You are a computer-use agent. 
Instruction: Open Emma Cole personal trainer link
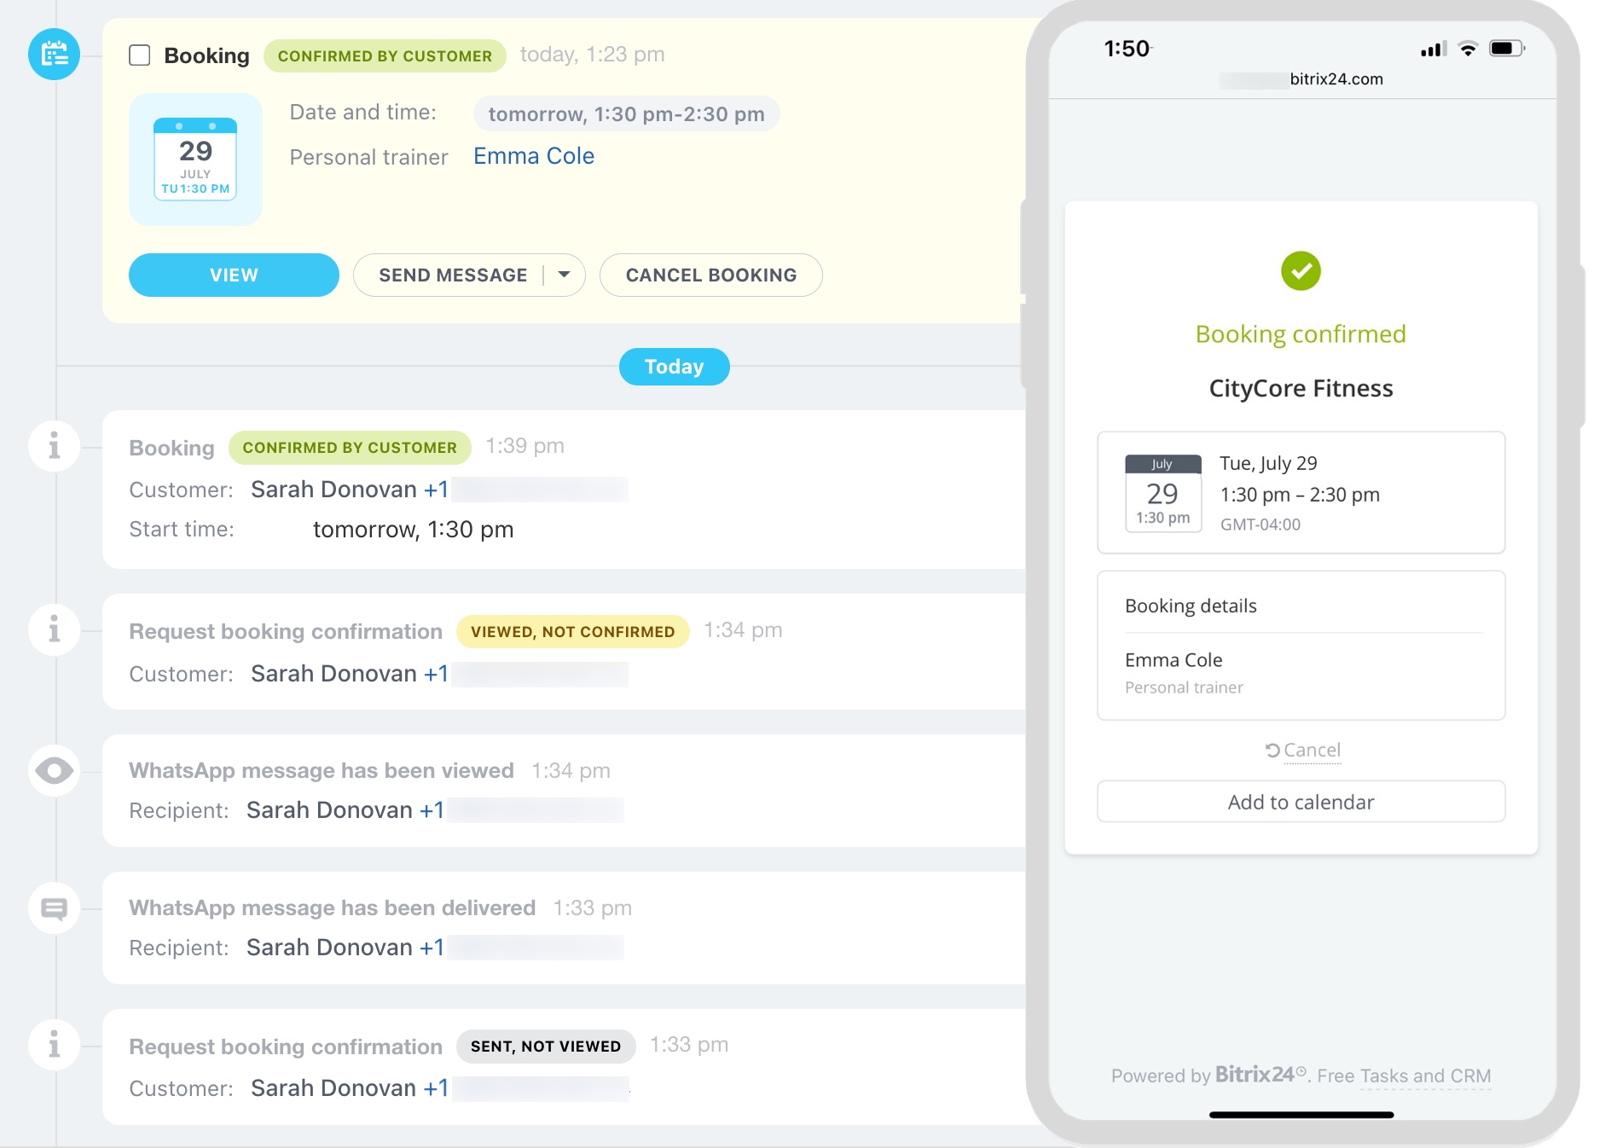pyautogui.click(x=533, y=156)
